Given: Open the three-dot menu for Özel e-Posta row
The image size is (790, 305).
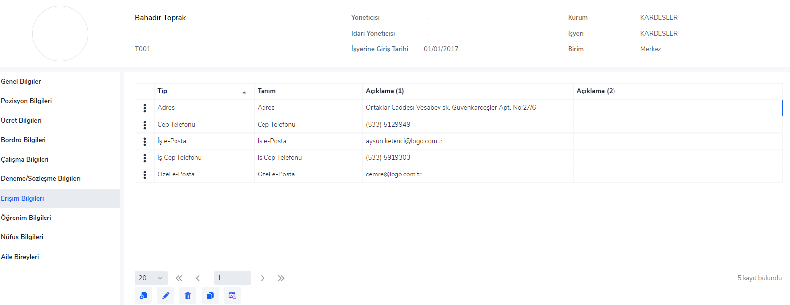Looking at the screenshot, I should [145, 174].
